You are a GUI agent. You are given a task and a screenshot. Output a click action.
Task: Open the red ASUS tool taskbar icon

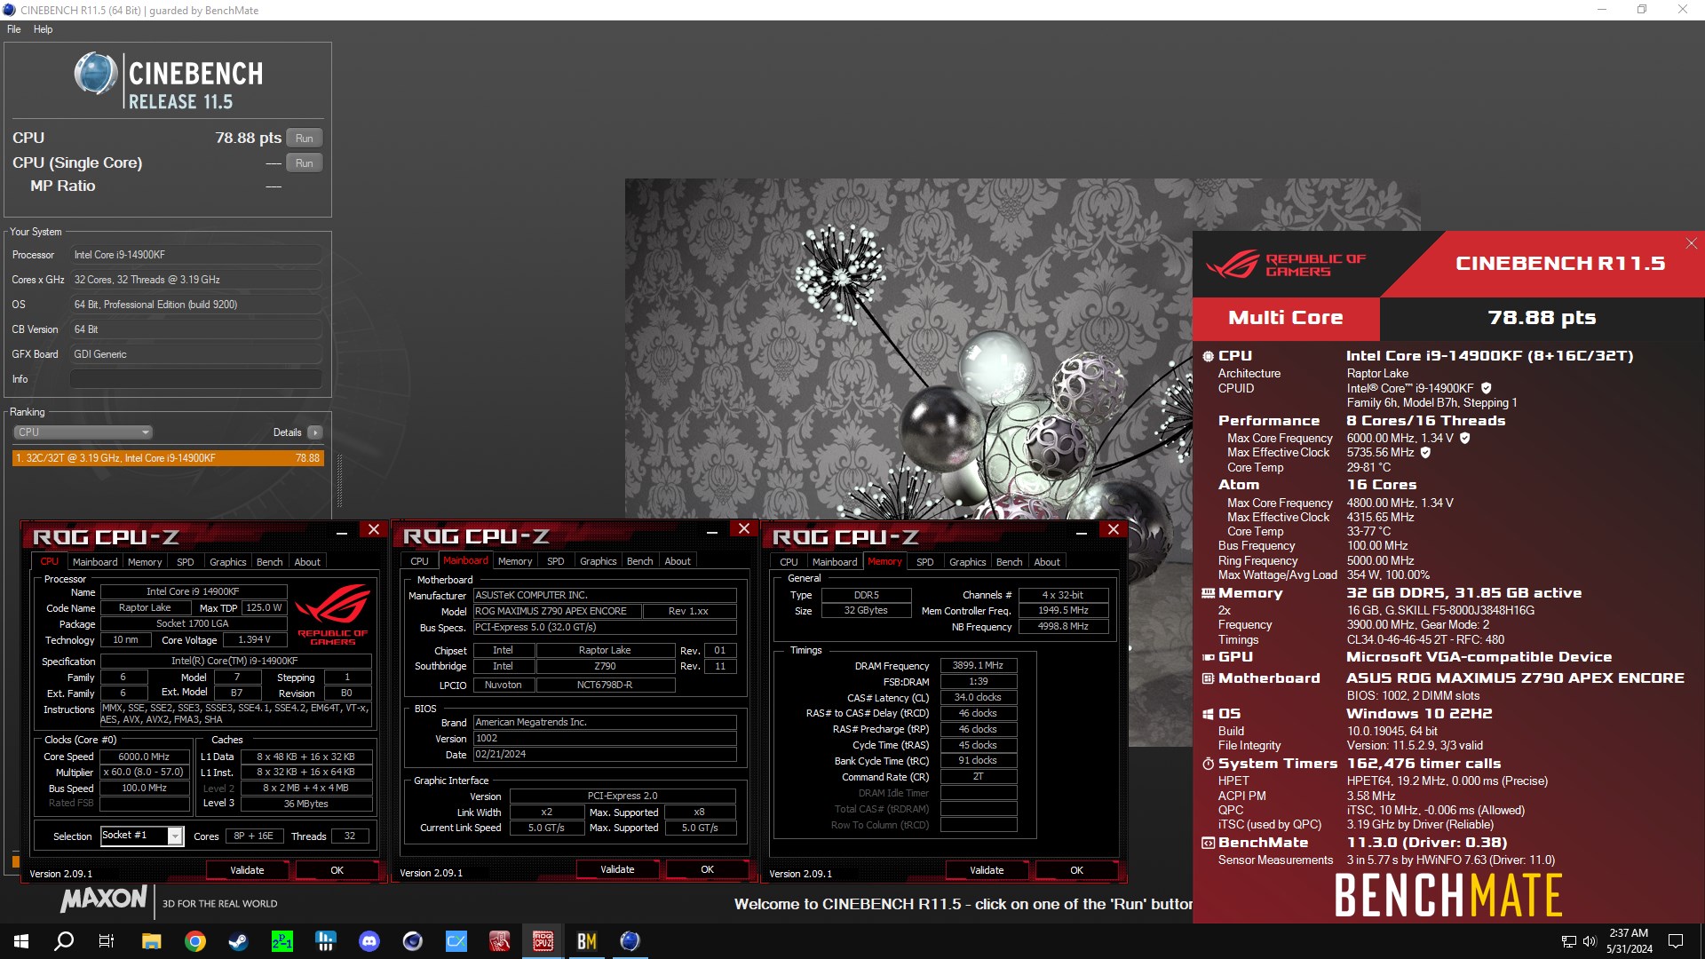click(x=499, y=941)
